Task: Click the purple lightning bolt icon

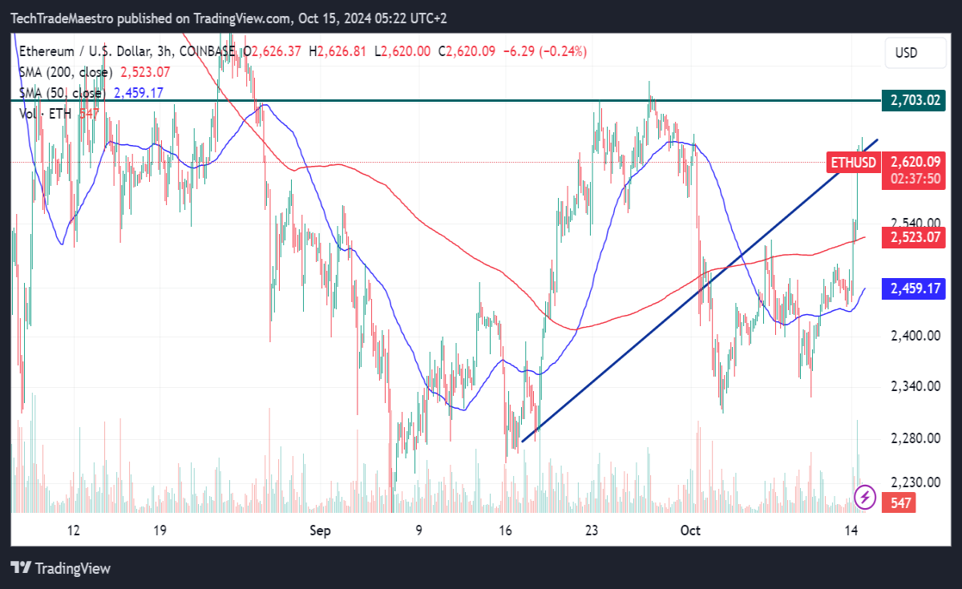Action: pyautogui.click(x=865, y=497)
